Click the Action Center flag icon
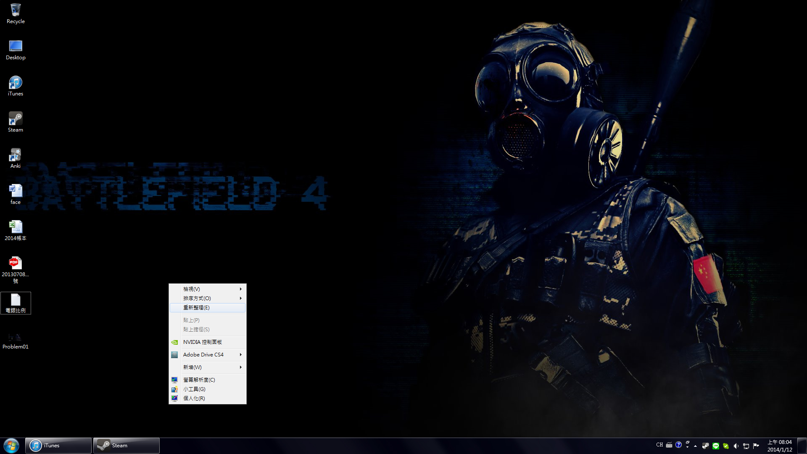The height and width of the screenshot is (454, 807). click(x=756, y=446)
